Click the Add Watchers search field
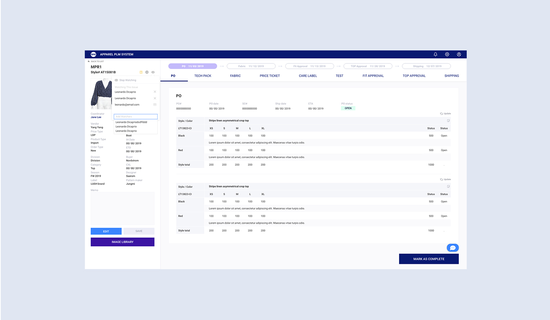 pyautogui.click(x=136, y=116)
